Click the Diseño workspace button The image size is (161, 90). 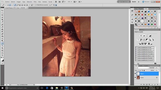[x=134, y=2]
